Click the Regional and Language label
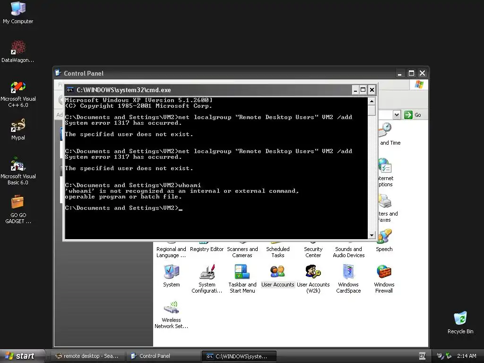The width and height of the screenshot is (484, 363). coord(171,252)
